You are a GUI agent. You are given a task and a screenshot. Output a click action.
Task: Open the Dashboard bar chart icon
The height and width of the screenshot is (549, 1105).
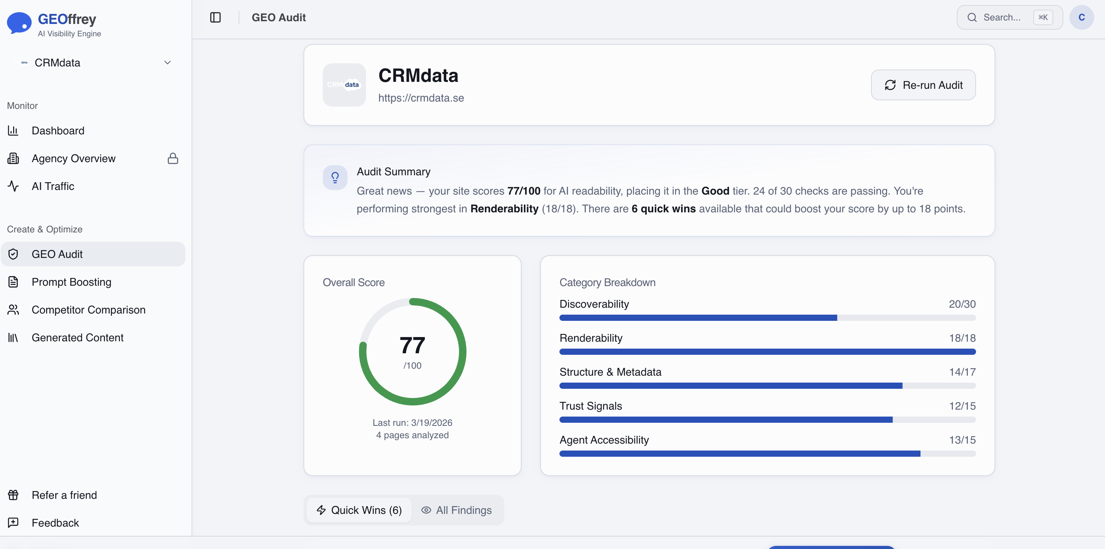13,130
